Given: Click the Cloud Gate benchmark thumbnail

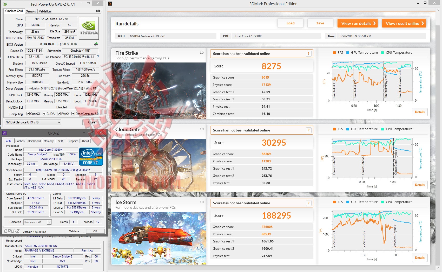Looking at the screenshot, I should (x=159, y=165).
